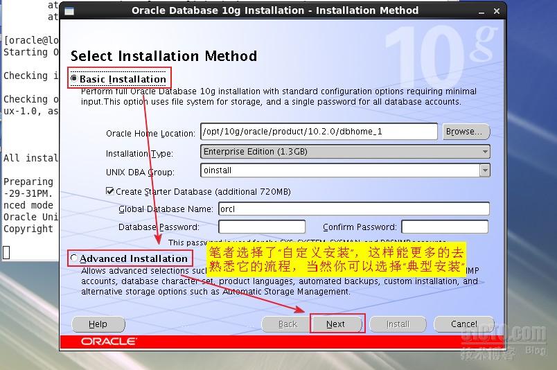Screen dimensions: 557x370
Task: Focus the Global Database Name field
Action: tap(354, 209)
